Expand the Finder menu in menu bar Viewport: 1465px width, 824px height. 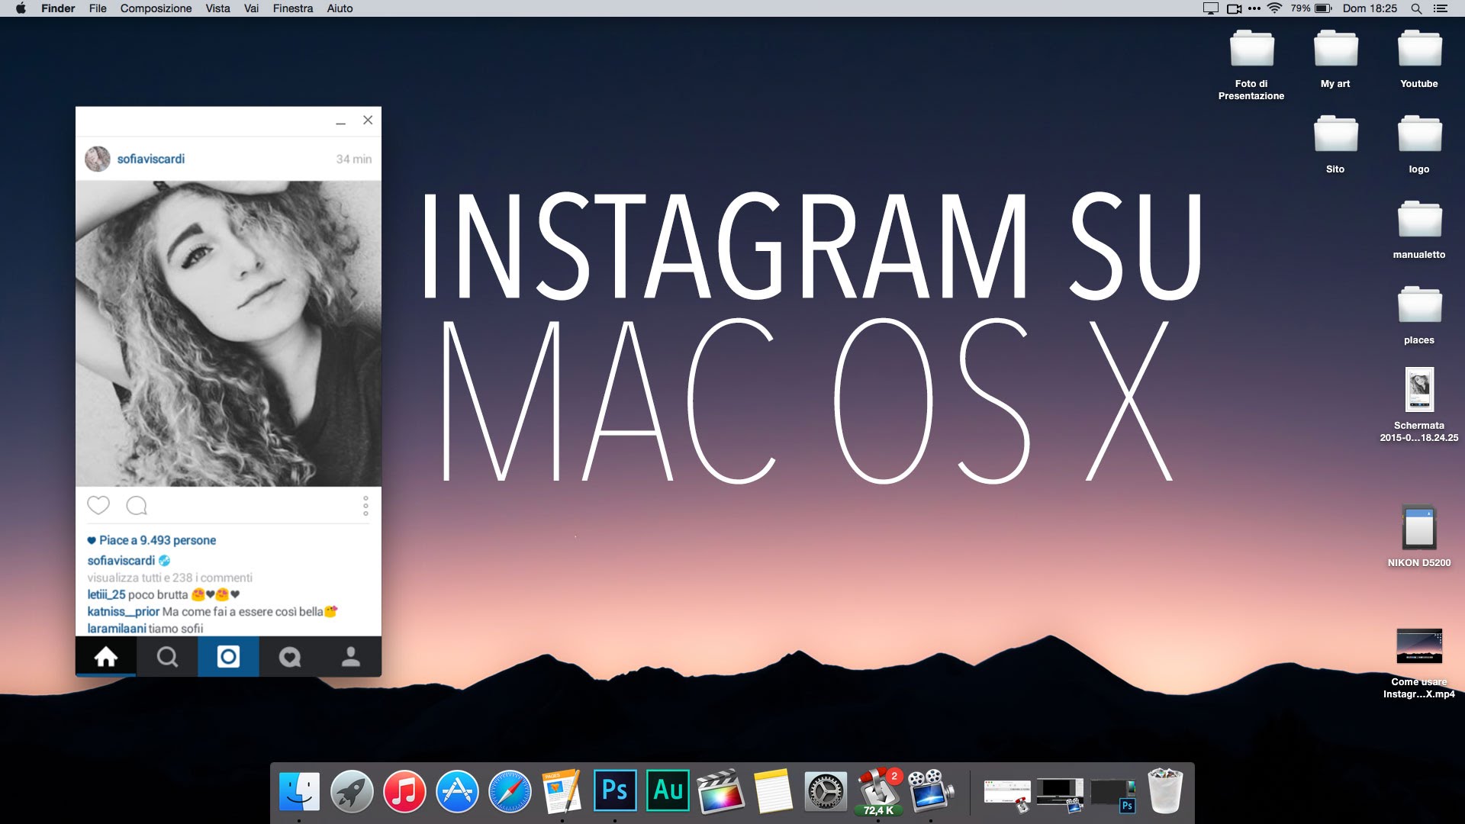point(56,8)
